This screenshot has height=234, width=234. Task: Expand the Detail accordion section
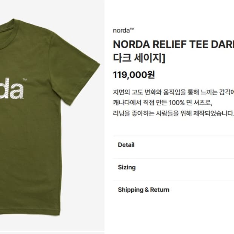pos(173,145)
